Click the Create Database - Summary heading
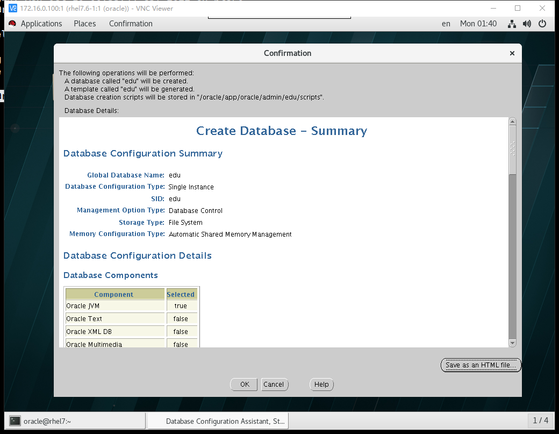Viewport: 559px width, 434px height. (282, 131)
